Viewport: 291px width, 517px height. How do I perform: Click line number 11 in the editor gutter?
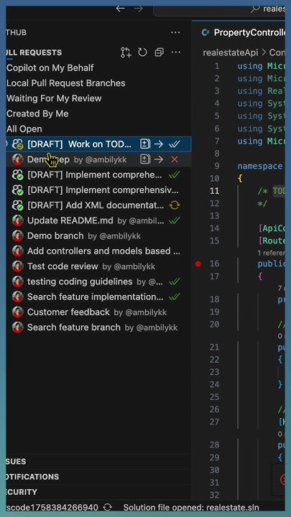[214, 190]
